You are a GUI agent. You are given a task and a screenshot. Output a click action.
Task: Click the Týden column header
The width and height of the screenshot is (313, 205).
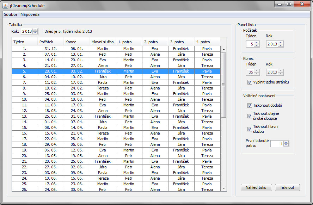(x=25, y=42)
